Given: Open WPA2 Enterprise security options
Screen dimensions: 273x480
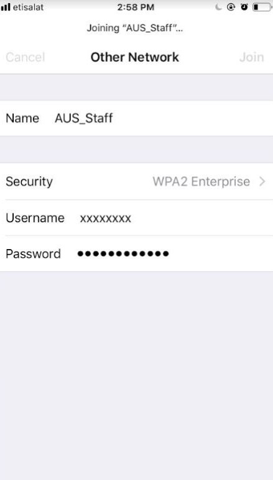Looking at the screenshot, I should click(201, 182).
